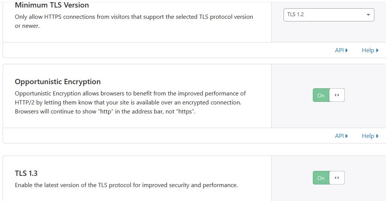Open Help link under Minimum TLS Version
The height and width of the screenshot is (201, 386).
click(368, 50)
